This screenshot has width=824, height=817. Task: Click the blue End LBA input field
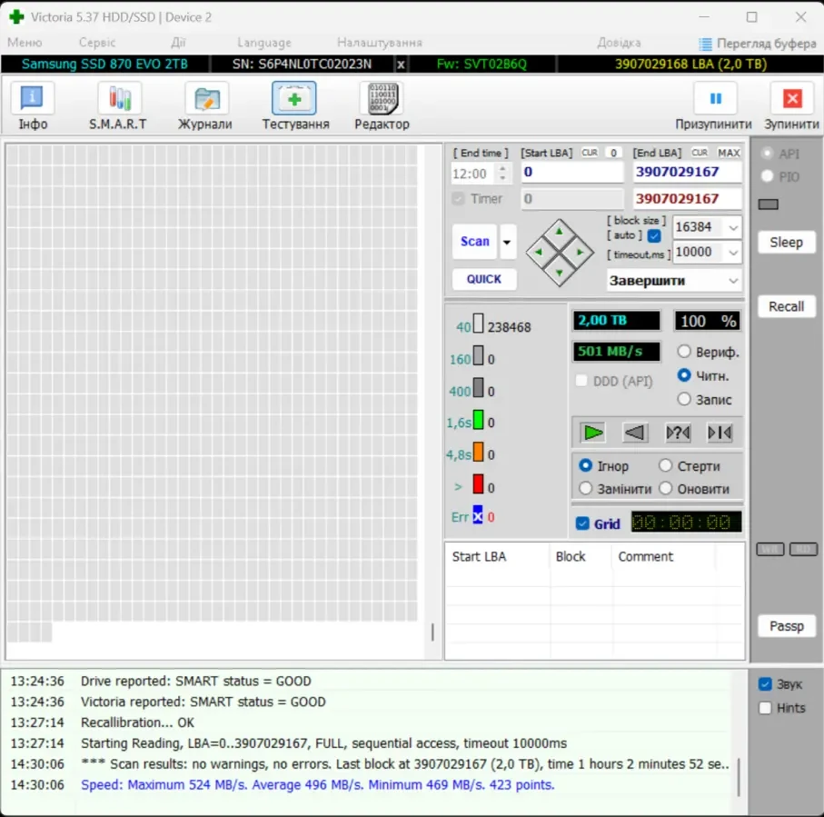click(687, 172)
